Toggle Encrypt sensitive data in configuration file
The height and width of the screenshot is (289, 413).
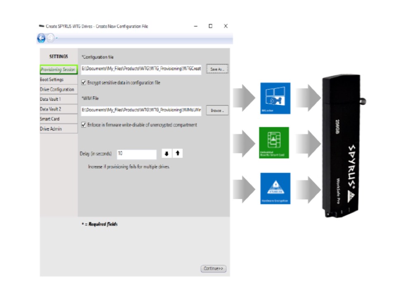tap(84, 83)
